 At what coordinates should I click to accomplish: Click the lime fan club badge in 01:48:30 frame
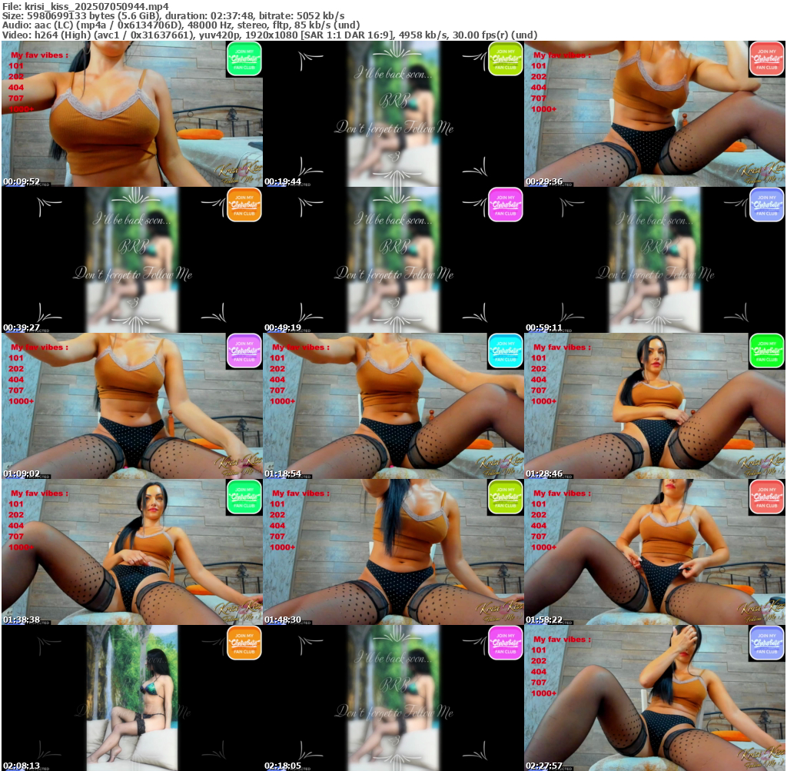(x=506, y=497)
